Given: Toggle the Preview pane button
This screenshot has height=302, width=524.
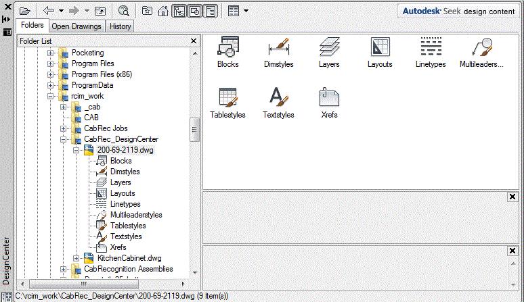Looking at the screenshot, I should pos(195,11).
